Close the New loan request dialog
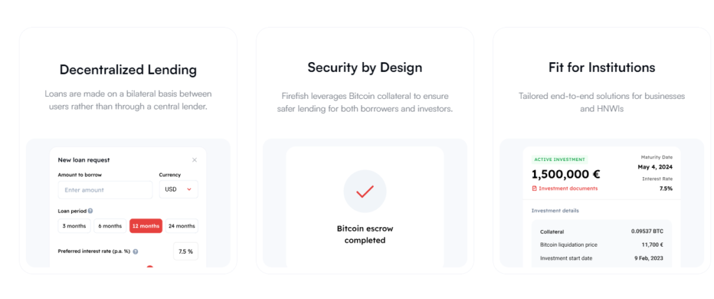This screenshot has width=714, height=299. [x=195, y=160]
